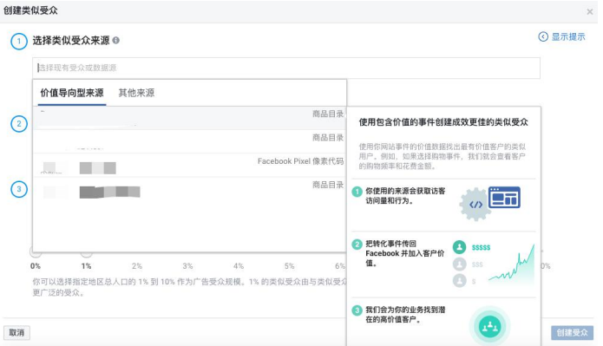Click the info icon beside 选择类似受众来源
Viewport: 603px width, 346px height.
(x=115, y=41)
